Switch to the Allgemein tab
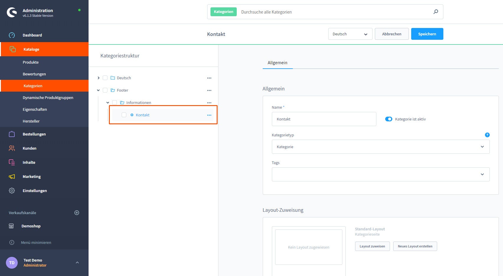The image size is (503, 276). point(277,62)
